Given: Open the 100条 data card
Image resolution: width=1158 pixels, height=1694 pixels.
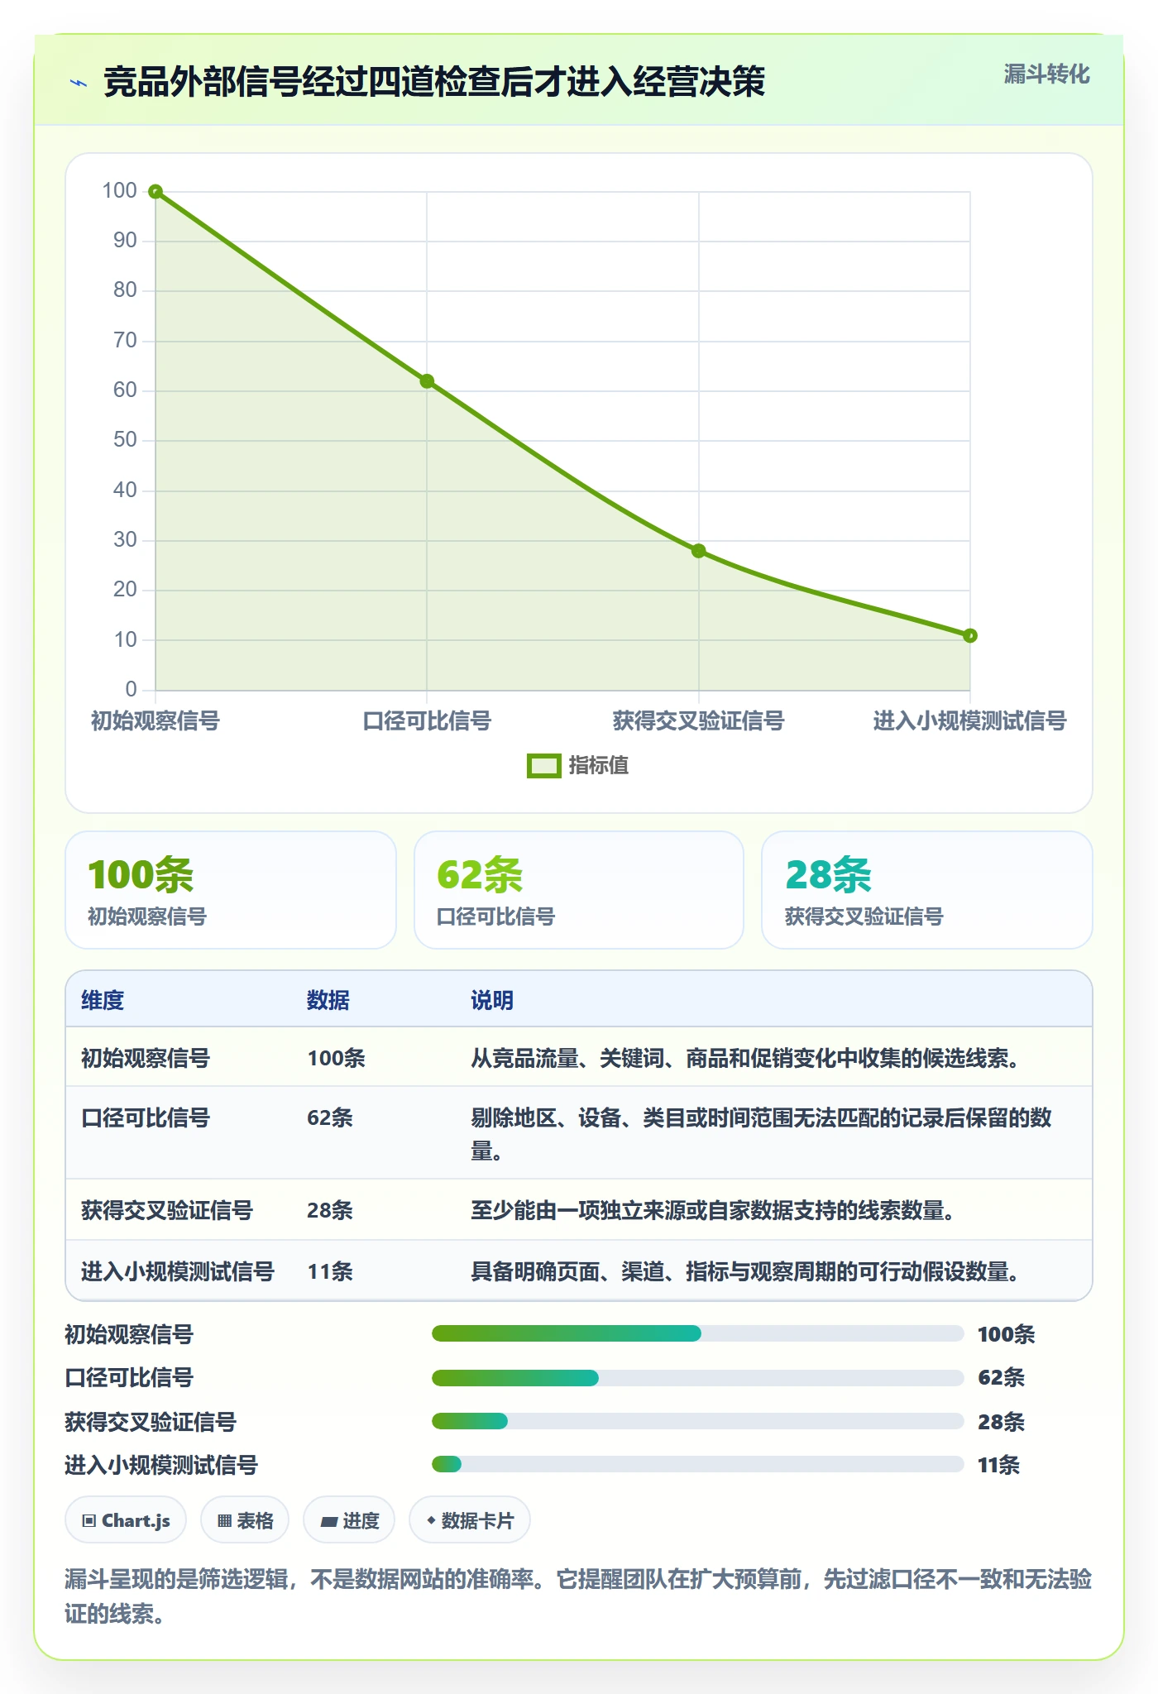Looking at the screenshot, I should click(x=231, y=890).
